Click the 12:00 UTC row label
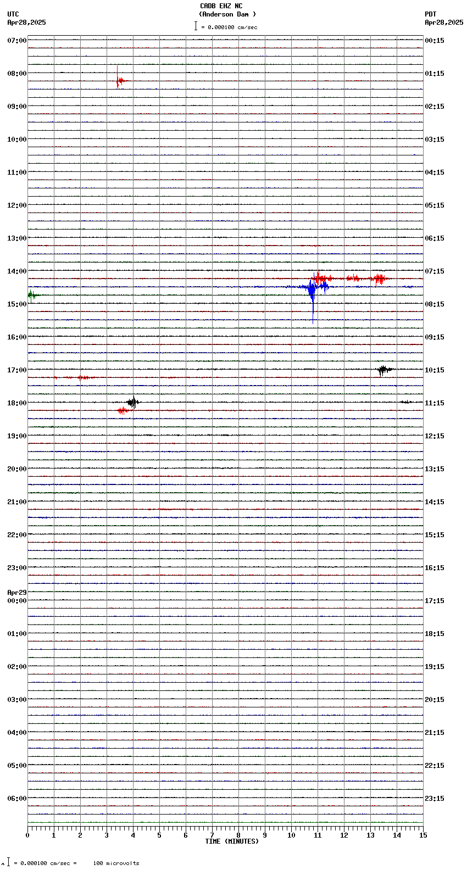467x870 pixels. pyautogui.click(x=17, y=205)
